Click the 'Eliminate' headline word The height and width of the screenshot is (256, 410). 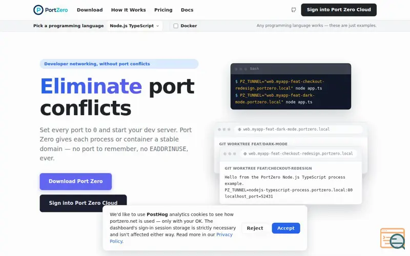[x=91, y=86]
